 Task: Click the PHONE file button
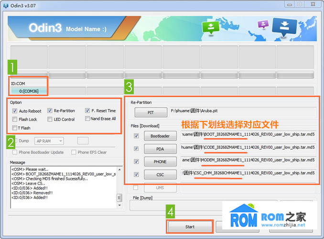[160, 162]
